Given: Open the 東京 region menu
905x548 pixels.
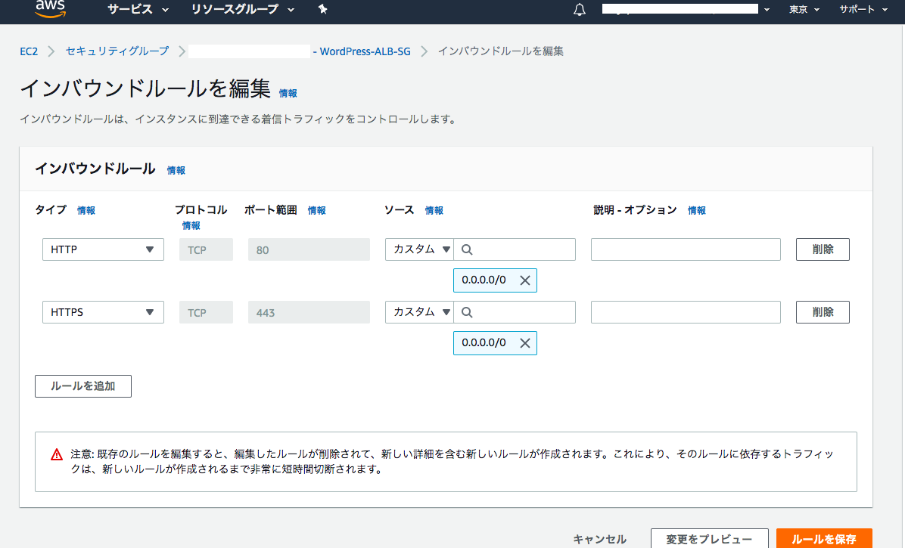Looking at the screenshot, I should tap(804, 9).
